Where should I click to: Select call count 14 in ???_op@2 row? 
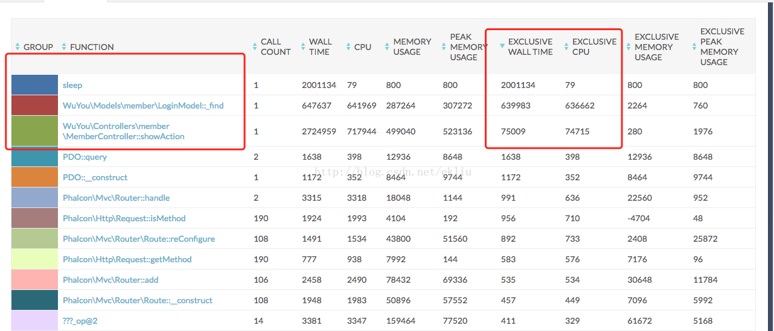click(258, 321)
